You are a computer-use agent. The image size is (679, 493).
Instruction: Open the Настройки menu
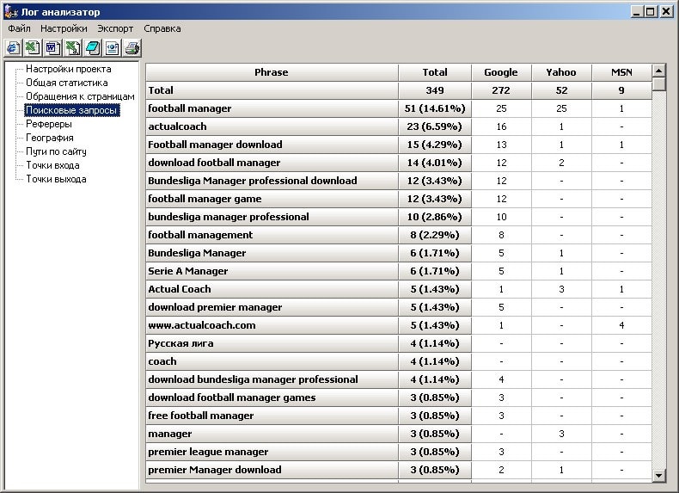coord(64,28)
